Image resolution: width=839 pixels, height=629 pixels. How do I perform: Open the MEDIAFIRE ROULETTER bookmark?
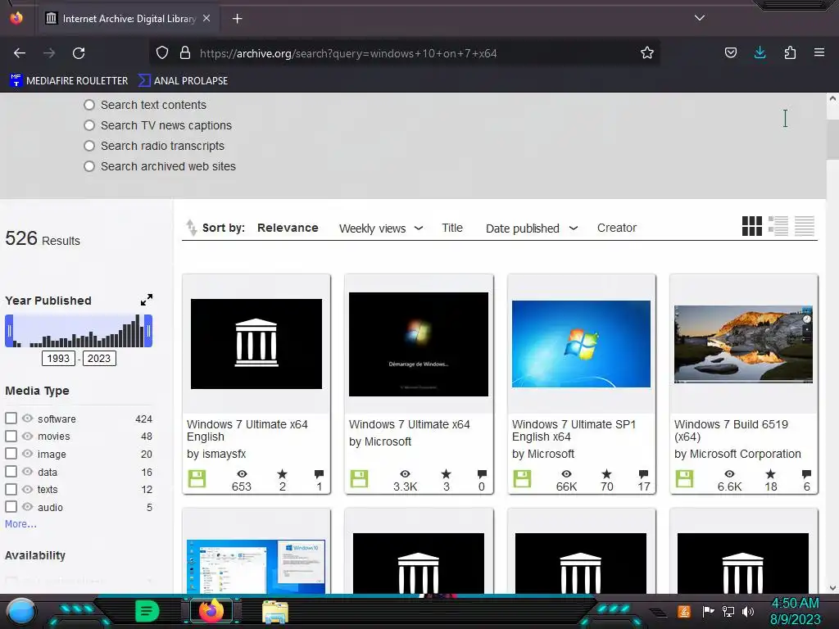(x=69, y=81)
